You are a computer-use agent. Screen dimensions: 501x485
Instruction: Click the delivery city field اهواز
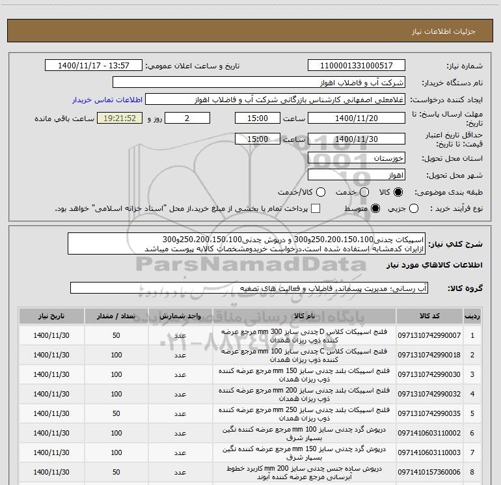[x=357, y=175]
